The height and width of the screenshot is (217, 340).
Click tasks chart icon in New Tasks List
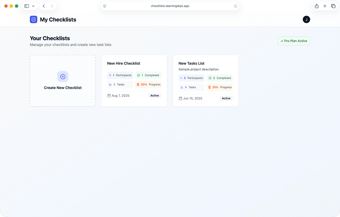[x=182, y=87]
